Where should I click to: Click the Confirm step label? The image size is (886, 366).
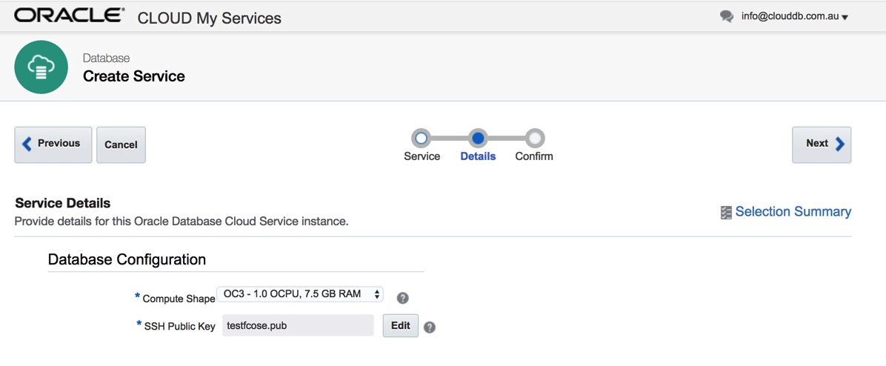(534, 156)
